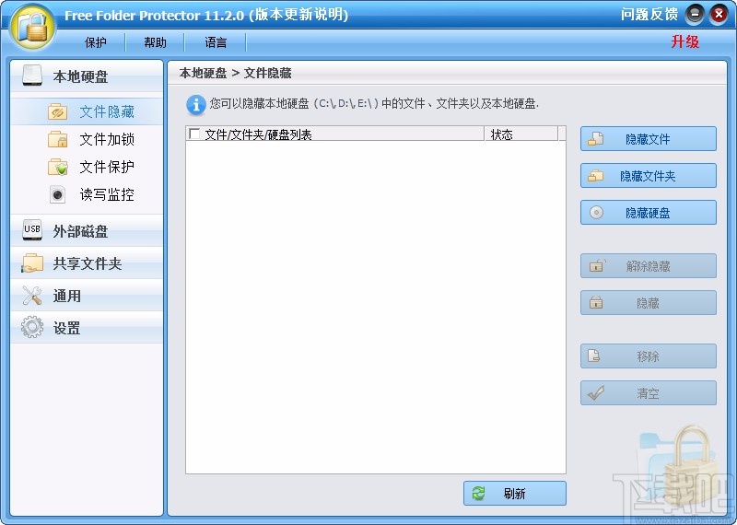Click the red 升级 upgrade link
The image size is (737, 525).
[684, 41]
